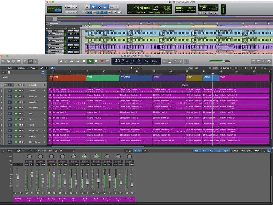This screenshot has width=273, height=205.
Task: Click the Stop button in transport bar
Action: coord(84,61)
